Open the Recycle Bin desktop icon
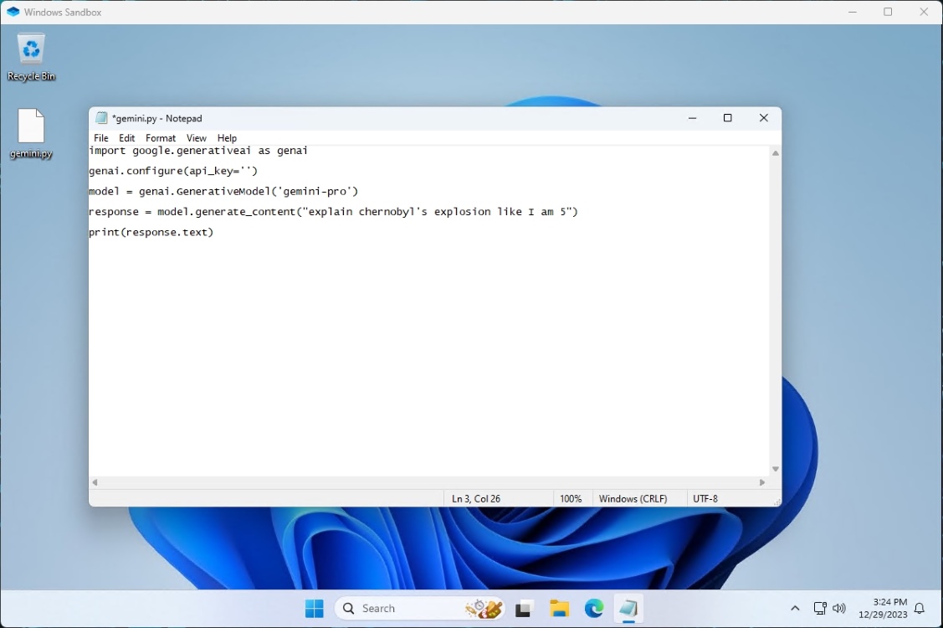Screen dimensions: 943x628 click(x=31, y=50)
